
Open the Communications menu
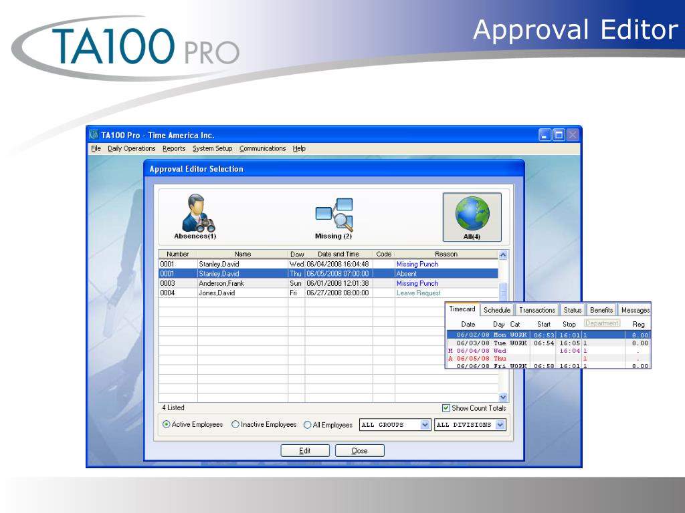pos(262,148)
